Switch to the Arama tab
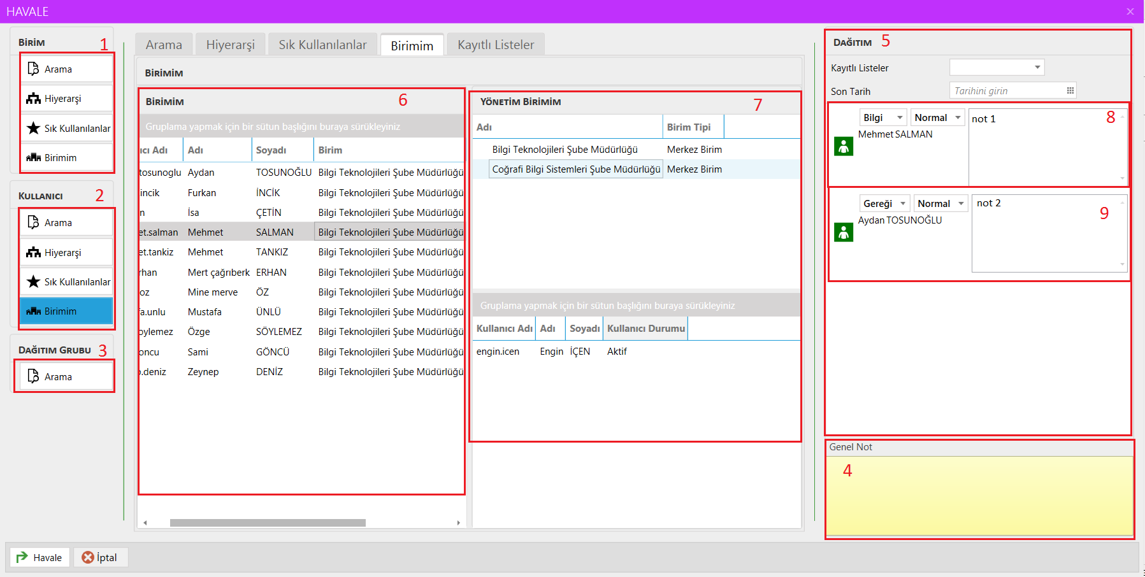Image resolution: width=1145 pixels, height=577 pixels. tap(164, 45)
